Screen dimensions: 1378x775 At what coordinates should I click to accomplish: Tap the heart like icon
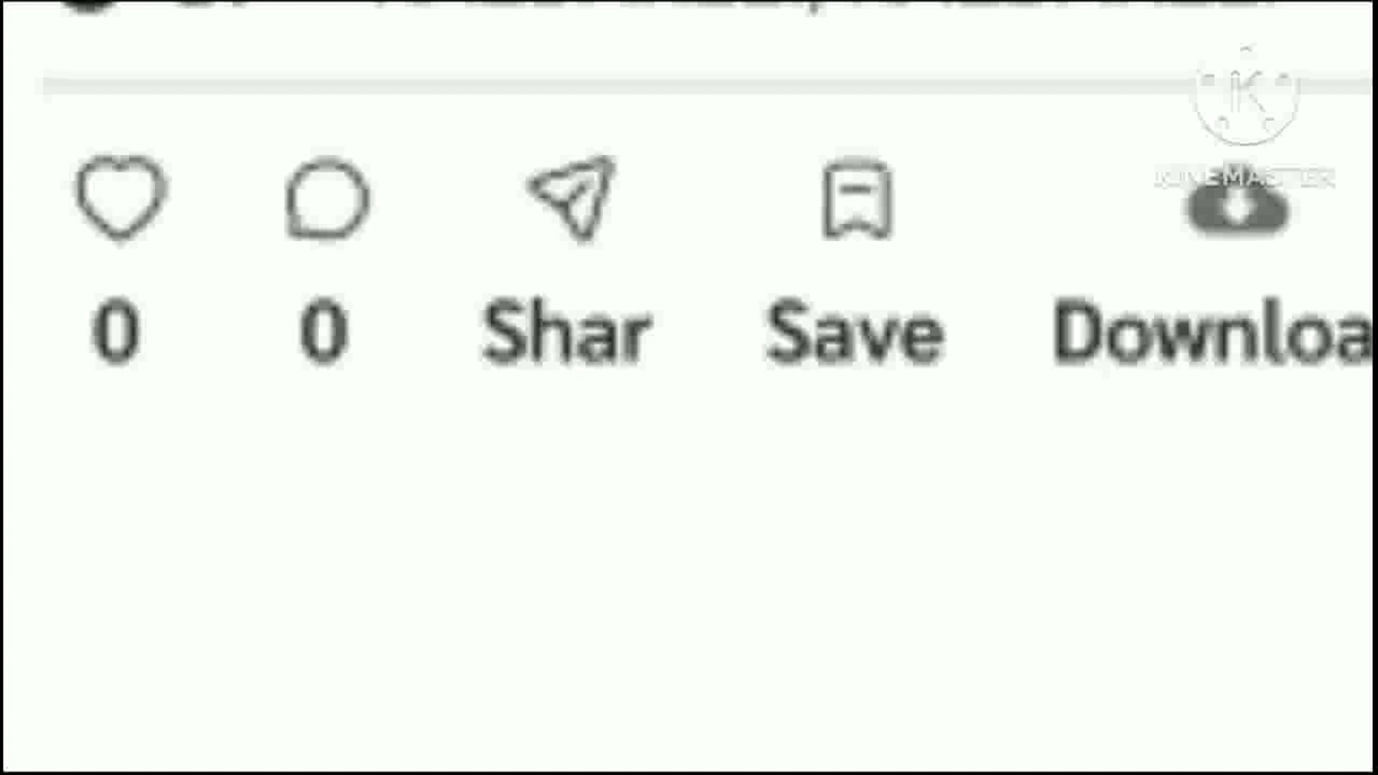point(121,197)
